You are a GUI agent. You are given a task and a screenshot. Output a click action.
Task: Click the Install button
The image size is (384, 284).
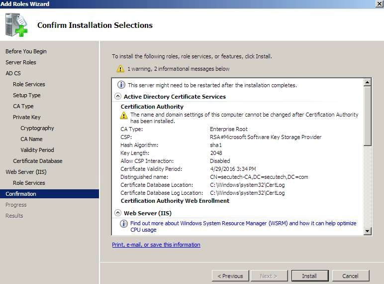click(x=310, y=276)
